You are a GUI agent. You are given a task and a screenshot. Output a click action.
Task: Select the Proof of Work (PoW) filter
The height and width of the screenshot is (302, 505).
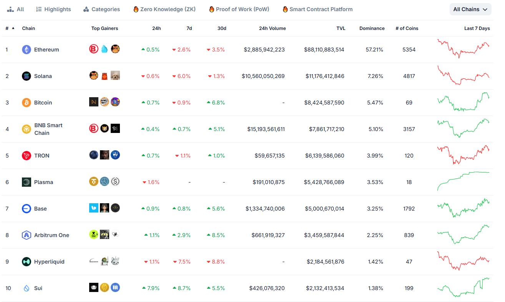click(239, 9)
